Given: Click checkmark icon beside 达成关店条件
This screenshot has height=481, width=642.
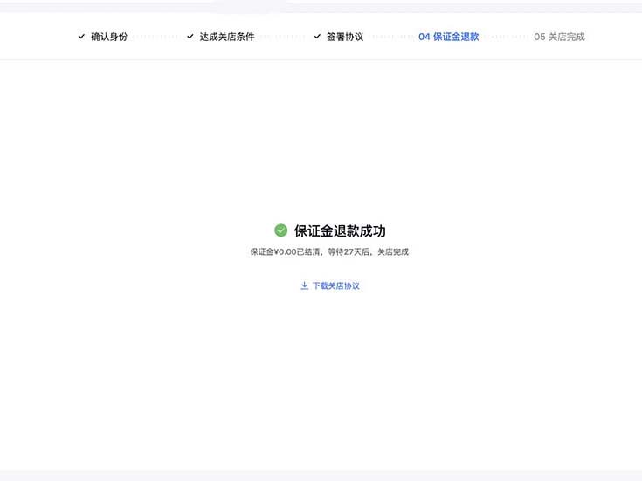Looking at the screenshot, I should pyautogui.click(x=190, y=37).
